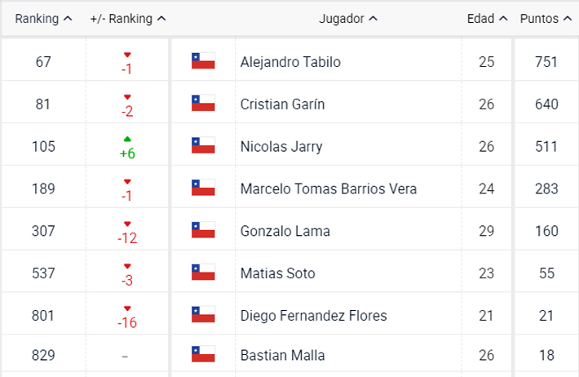The width and height of the screenshot is (579, 377).
Task: Open Cristian Garín player profile
Action: [x=282, y=104]
